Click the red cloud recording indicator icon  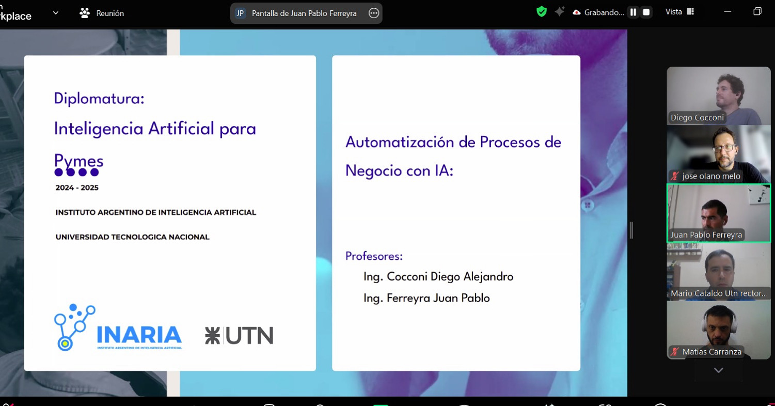coord(577,13)
